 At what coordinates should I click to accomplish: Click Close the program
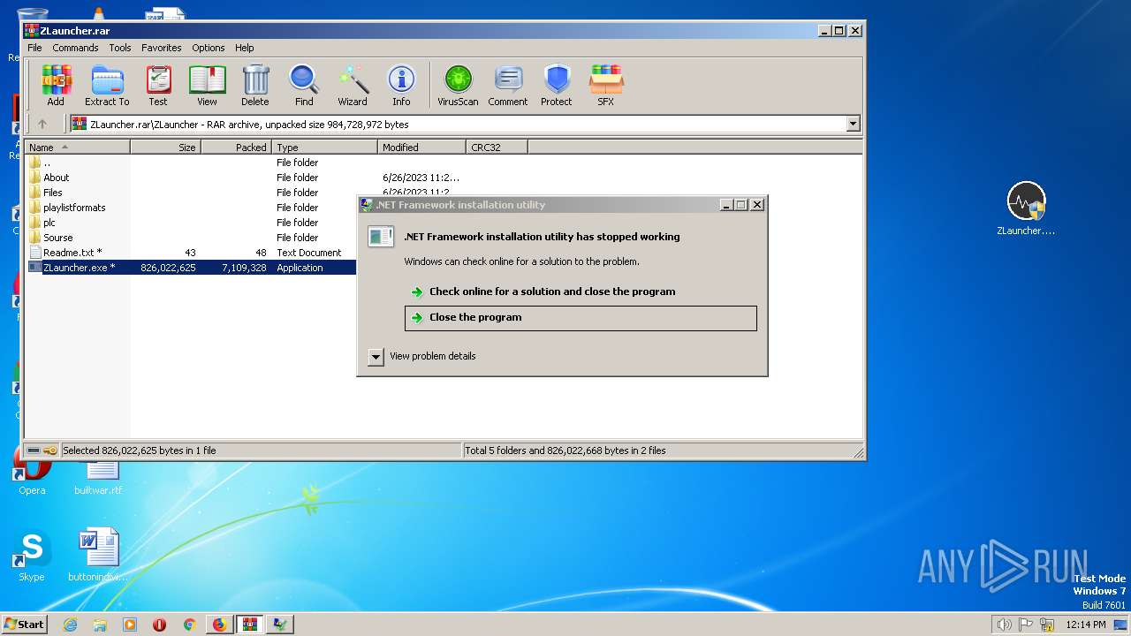581,318
